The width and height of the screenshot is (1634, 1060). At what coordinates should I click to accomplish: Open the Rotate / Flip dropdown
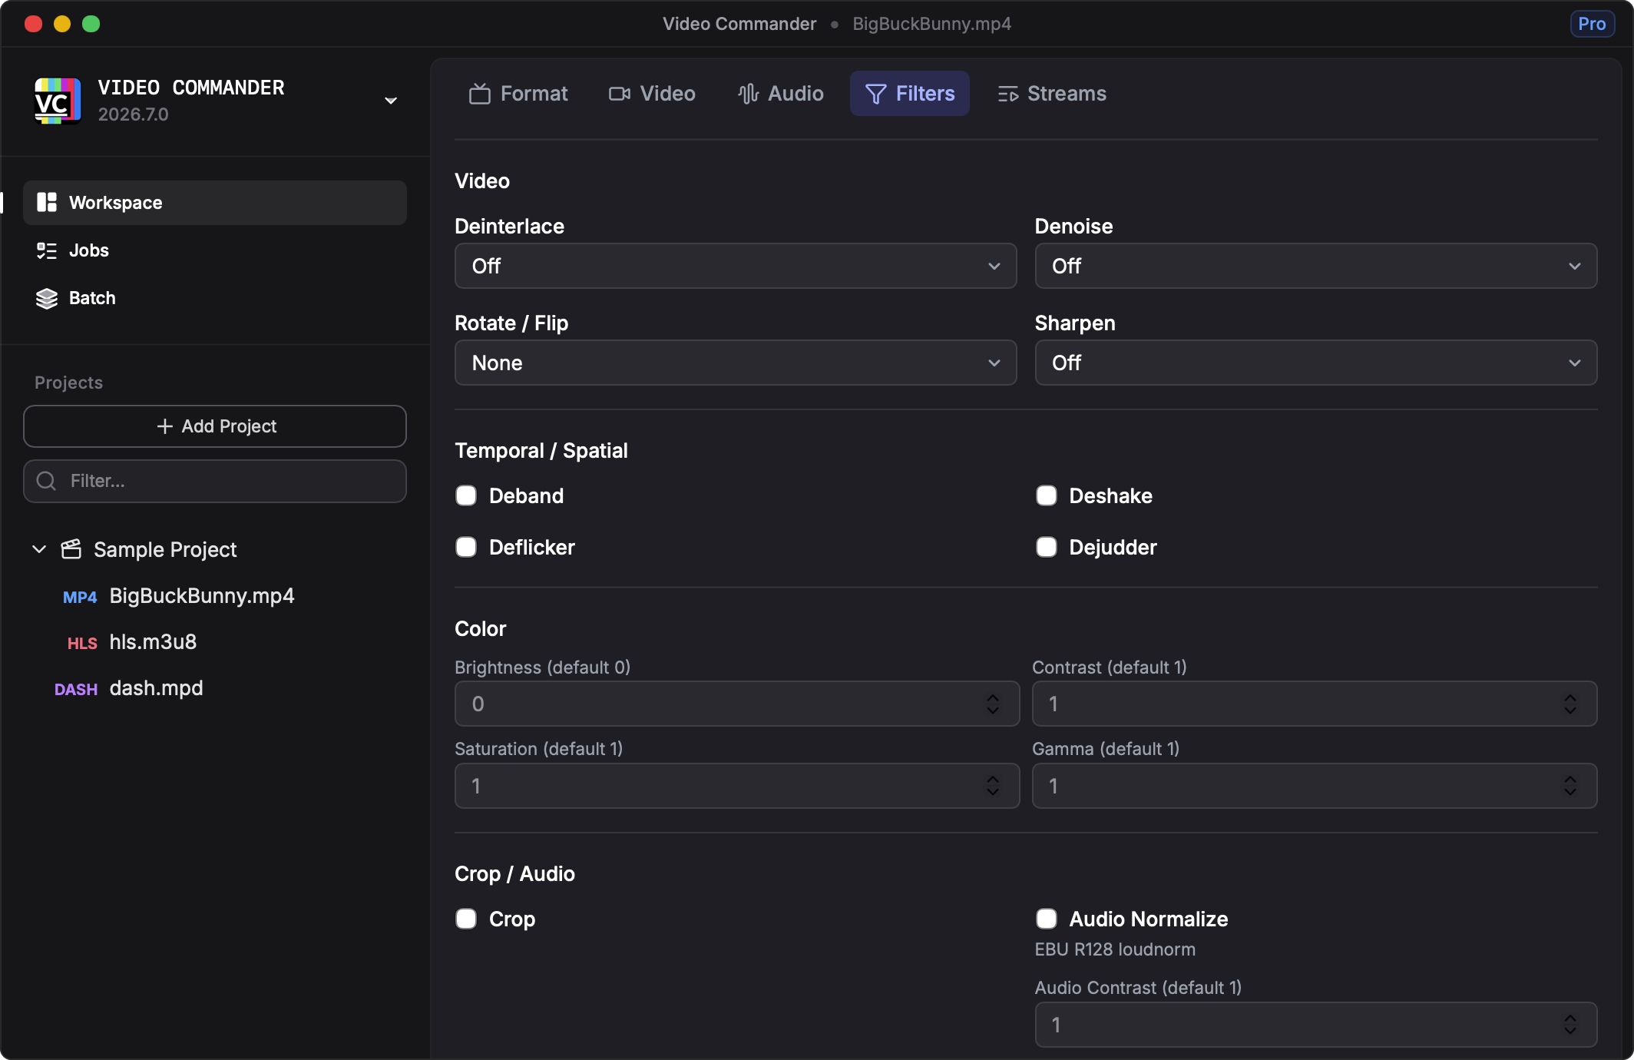[x=735, y=363]
